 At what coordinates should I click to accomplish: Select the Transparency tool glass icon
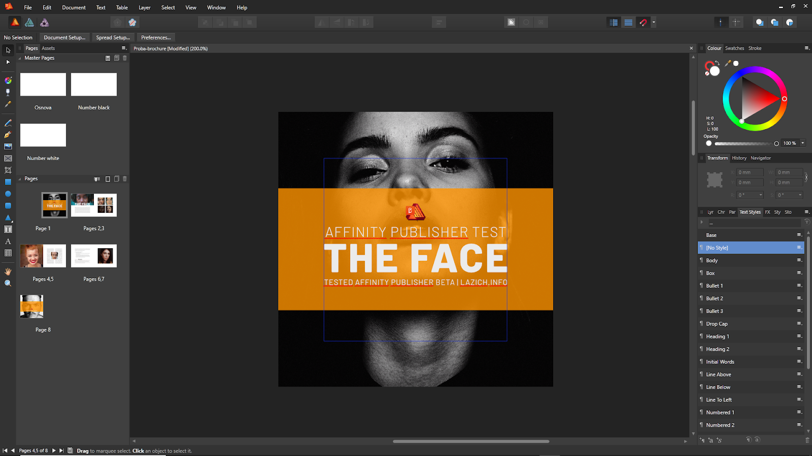coord(8,92)
